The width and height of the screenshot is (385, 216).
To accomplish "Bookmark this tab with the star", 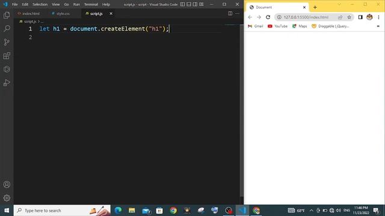I will tap(349, 17).
